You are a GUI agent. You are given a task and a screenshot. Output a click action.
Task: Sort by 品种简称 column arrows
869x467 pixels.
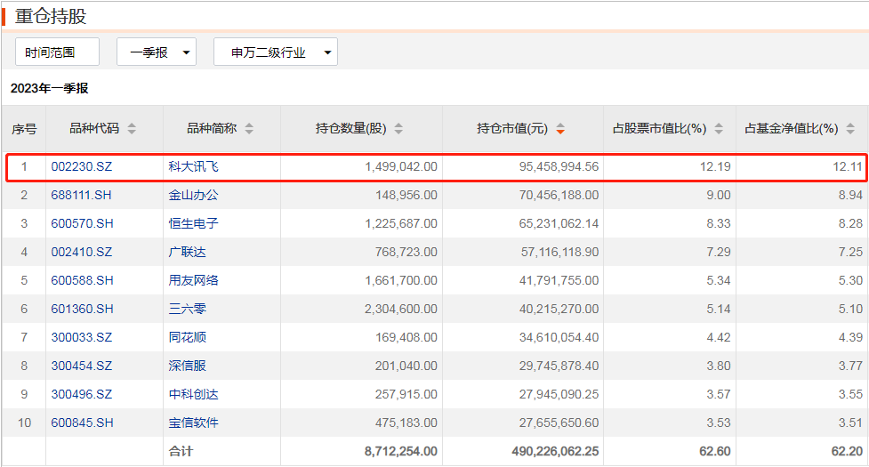tap(249, 128)
